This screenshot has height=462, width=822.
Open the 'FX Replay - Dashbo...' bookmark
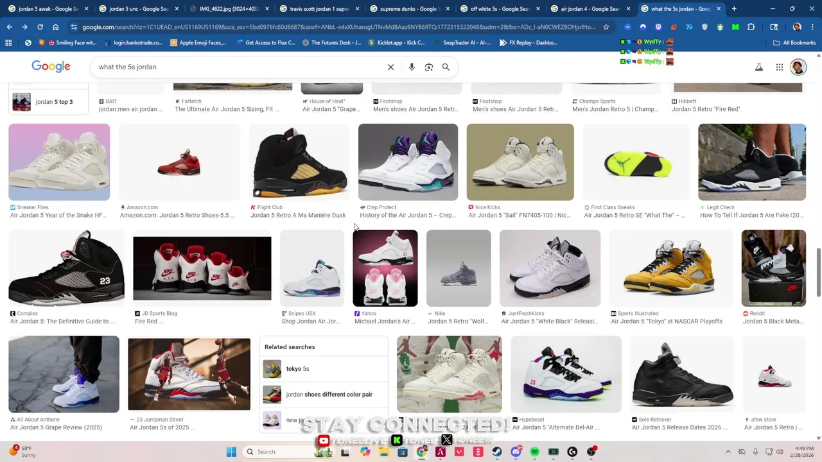pos(529,42)
